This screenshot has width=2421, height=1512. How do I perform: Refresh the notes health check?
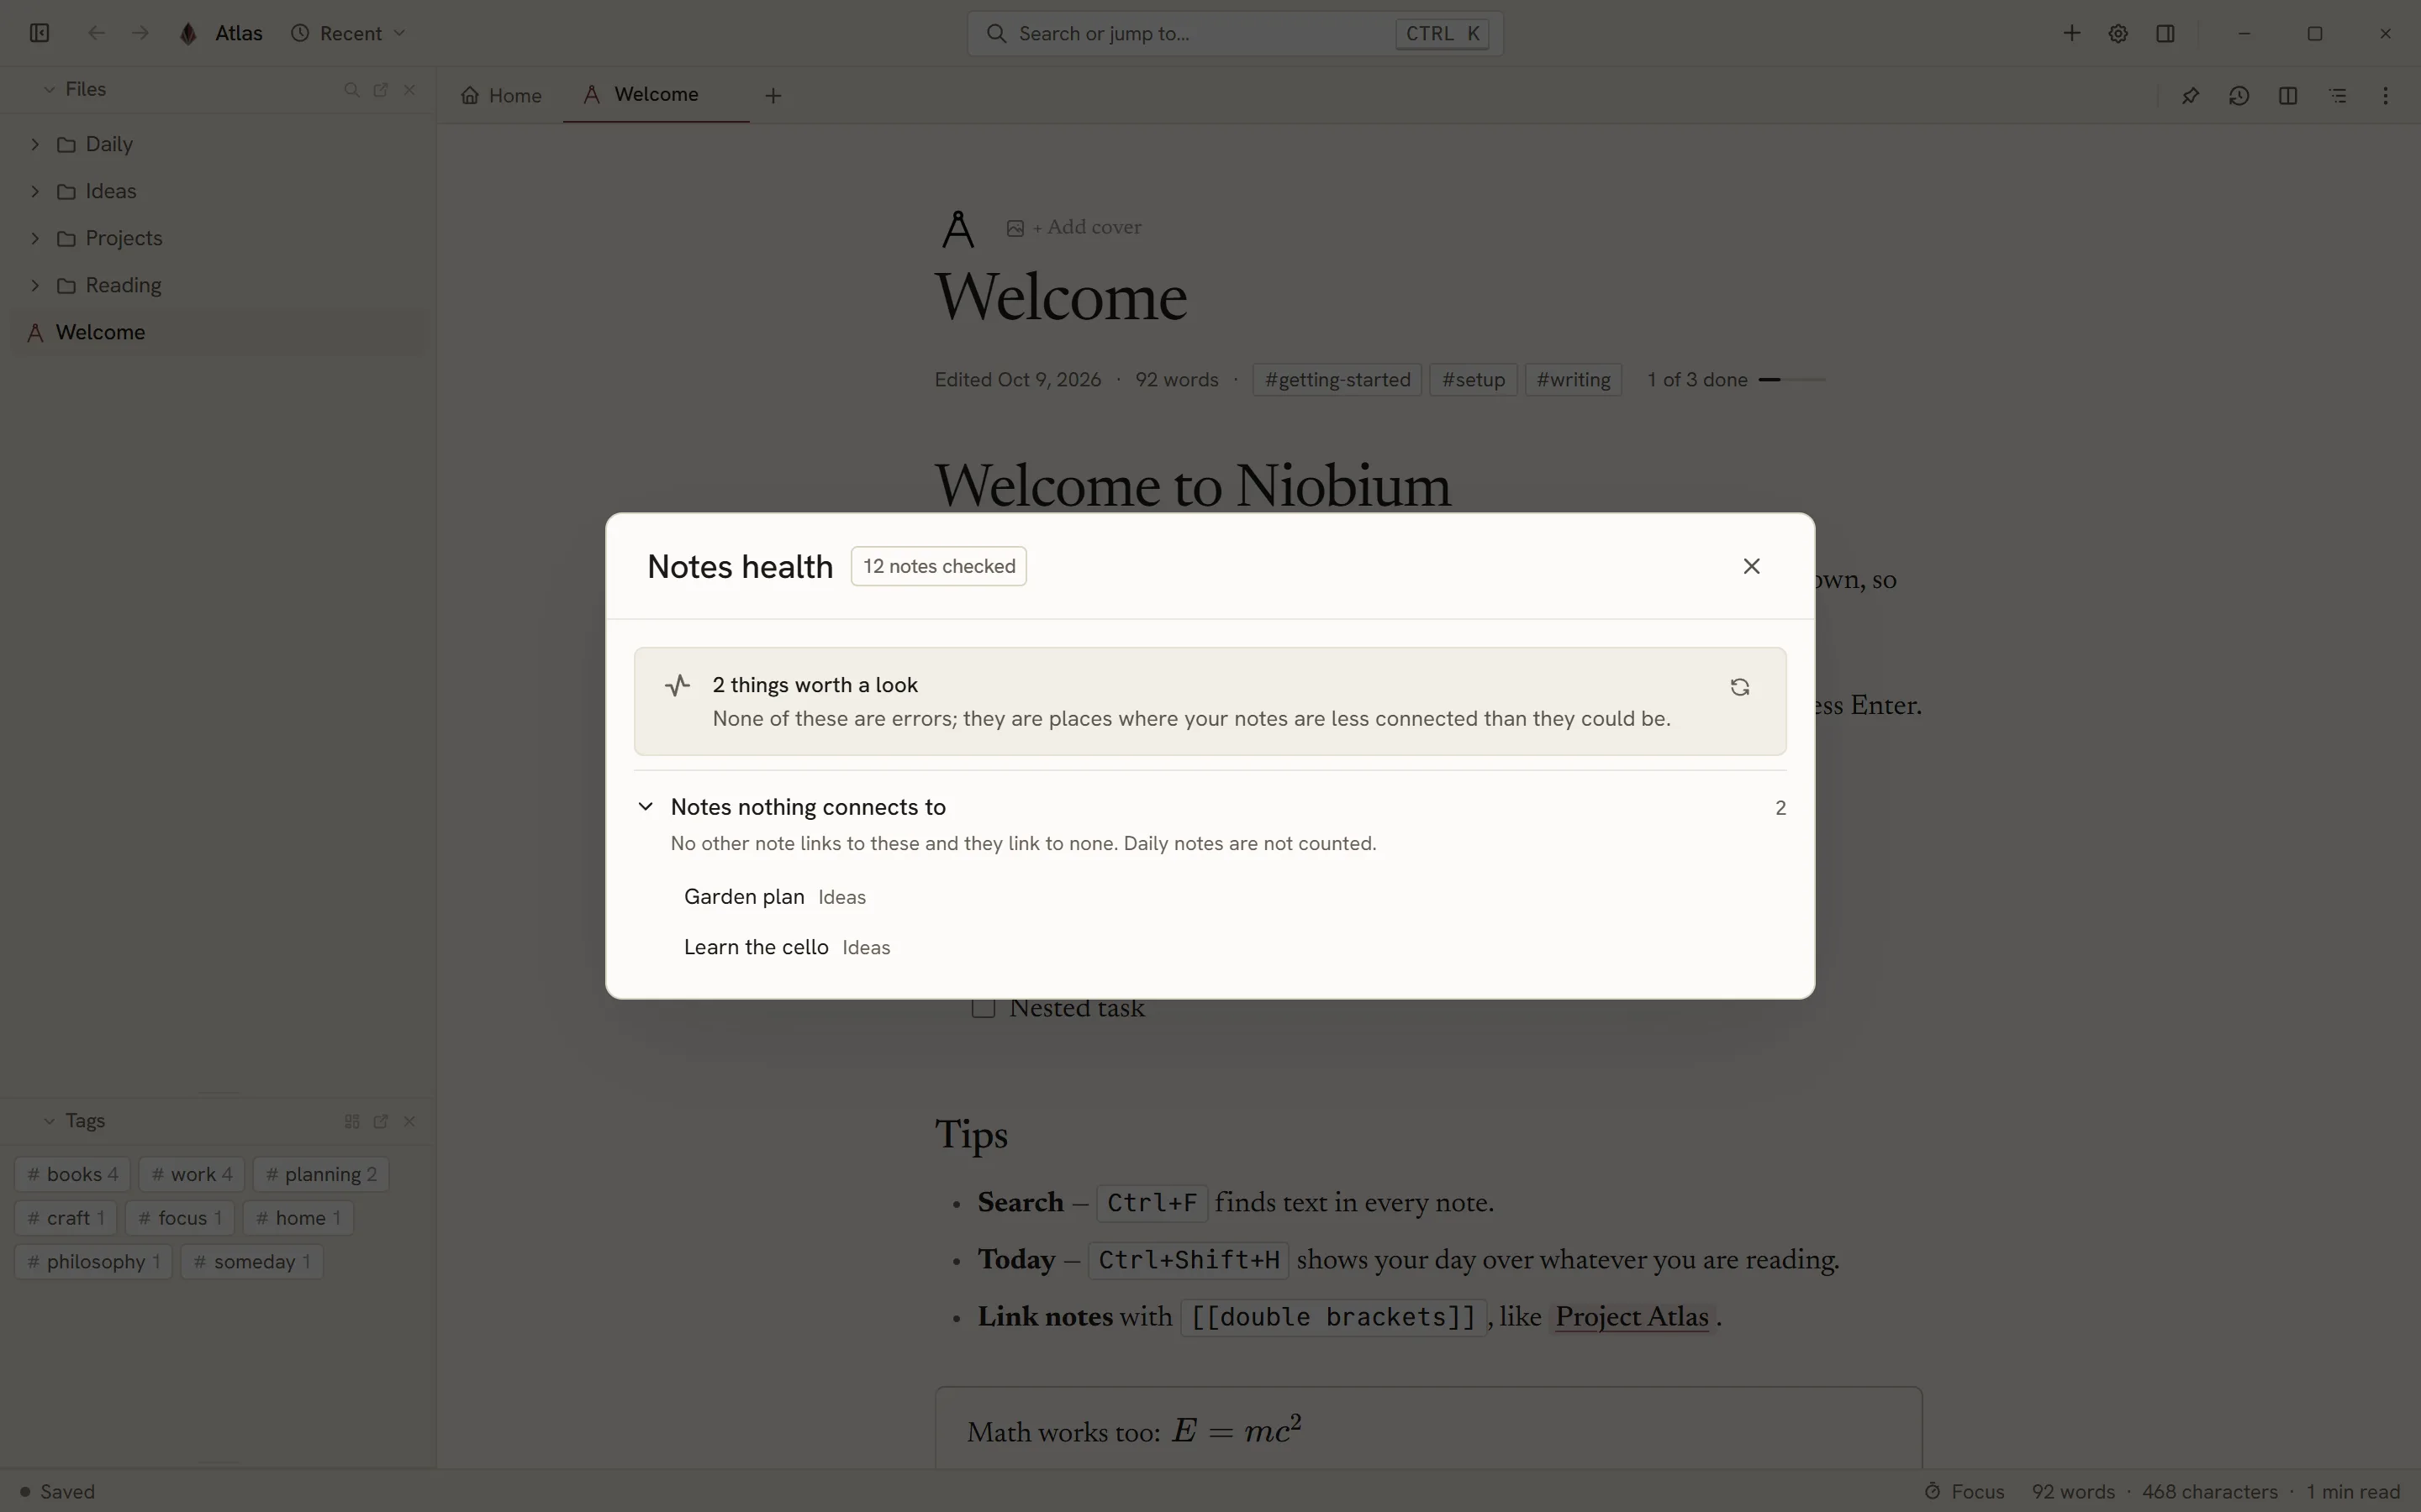tap(1740, 687)
